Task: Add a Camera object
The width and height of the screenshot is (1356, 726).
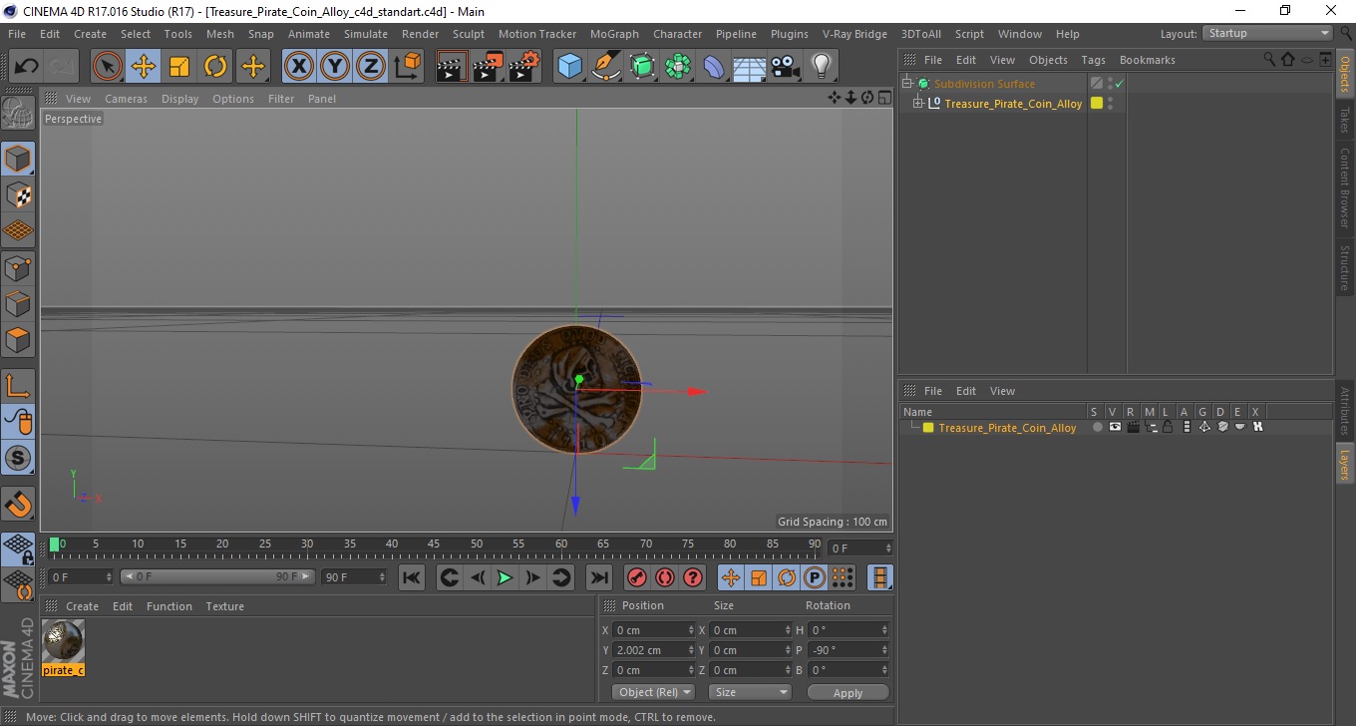Action: (x=786, y=67)
